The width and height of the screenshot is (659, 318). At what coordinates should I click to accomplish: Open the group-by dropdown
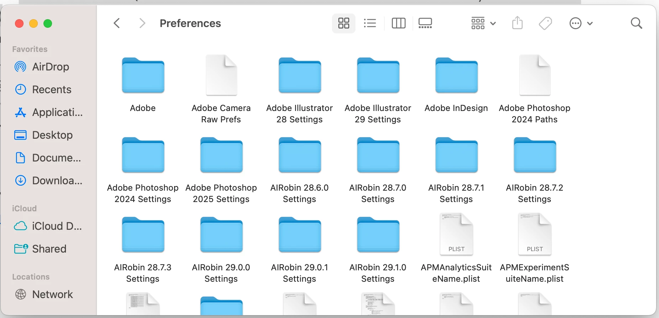click(x=483, y=23)
